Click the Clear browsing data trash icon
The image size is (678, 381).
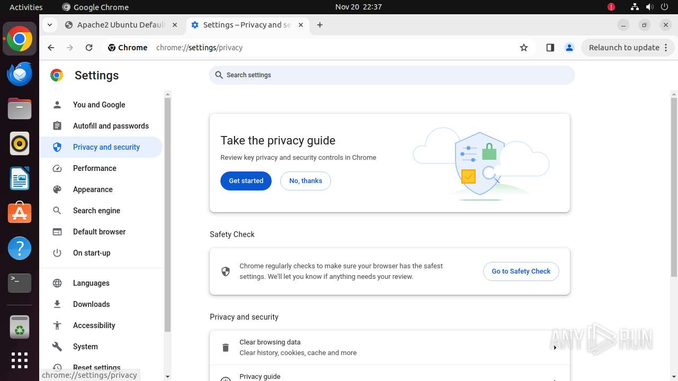pyautogui.click(x=226, y=348)
